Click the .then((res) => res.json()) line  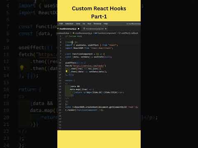click(86, 69)
